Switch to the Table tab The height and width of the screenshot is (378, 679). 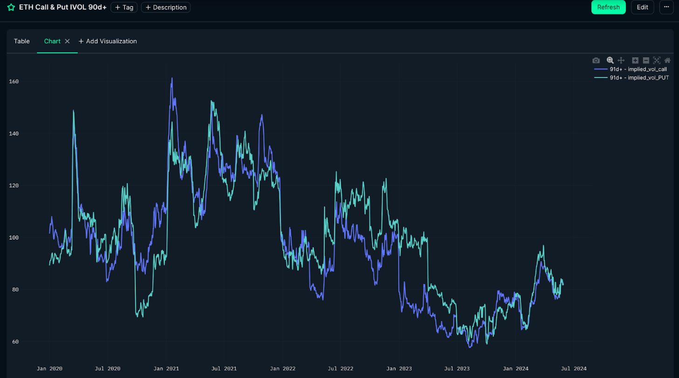point(22,41)
